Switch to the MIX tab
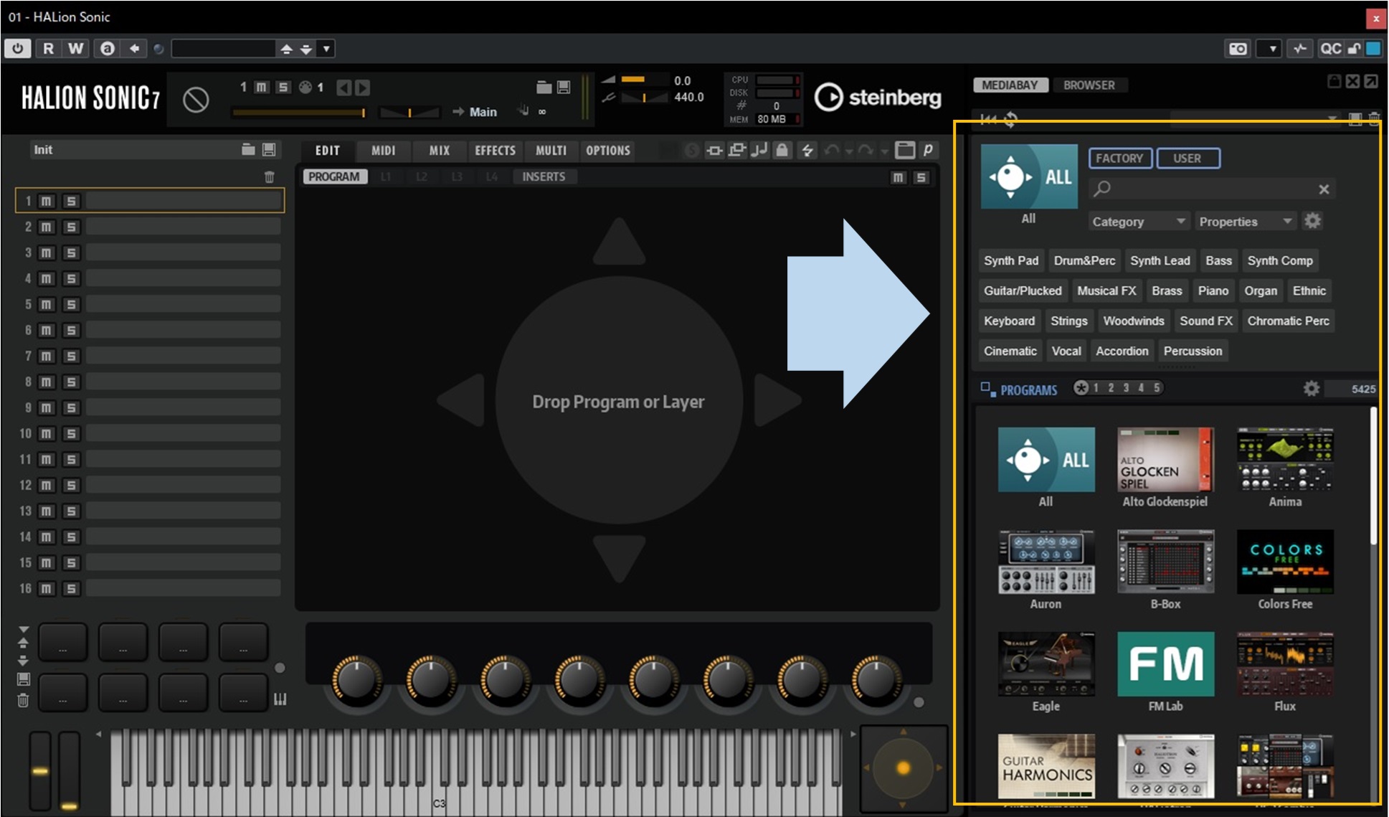The height and width of the screenshot is (817, 1389). (440, 150)
